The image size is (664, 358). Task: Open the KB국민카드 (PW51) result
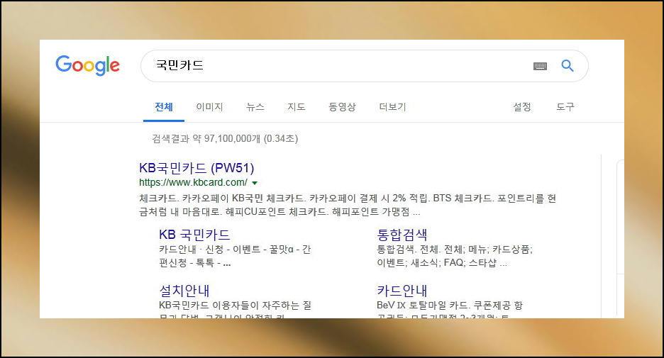coord(197,168)
